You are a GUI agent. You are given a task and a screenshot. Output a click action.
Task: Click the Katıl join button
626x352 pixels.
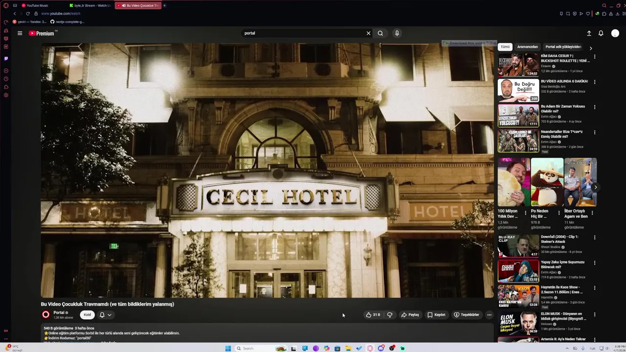(x=87, y=315)
